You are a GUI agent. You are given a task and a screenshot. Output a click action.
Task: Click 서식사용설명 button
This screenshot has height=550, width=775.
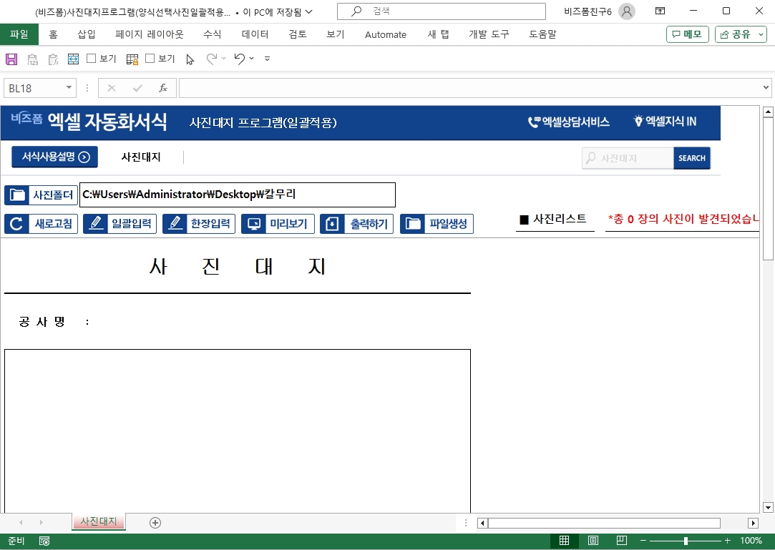pos(55,157)
